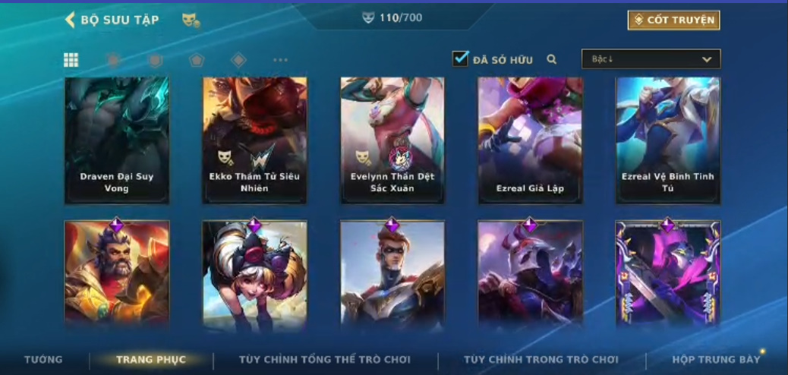Screen dimensions: 788x375
Task: Select the diamond rarity filter icon
Action: coord(238,60)
